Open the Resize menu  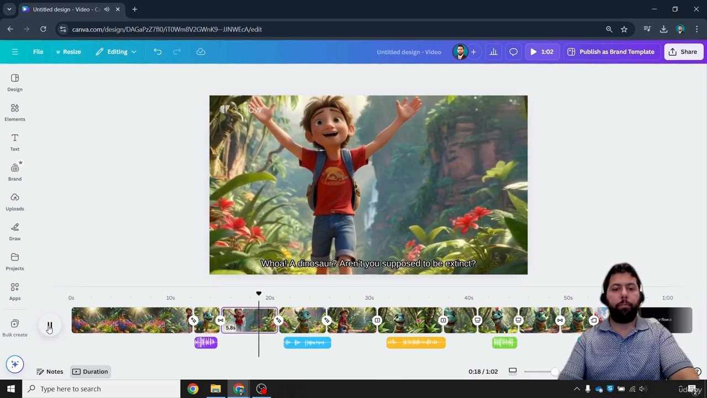(x=68, y=52)
